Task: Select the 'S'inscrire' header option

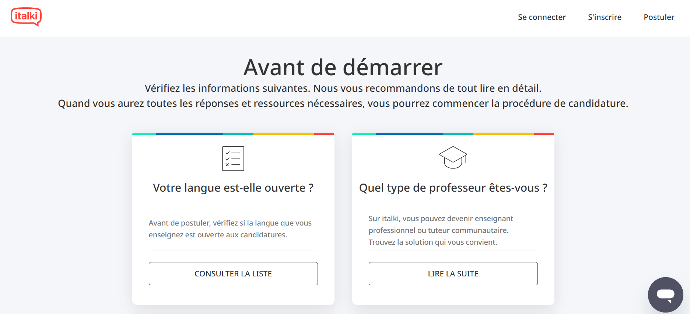Action: (x=604, y=17)
